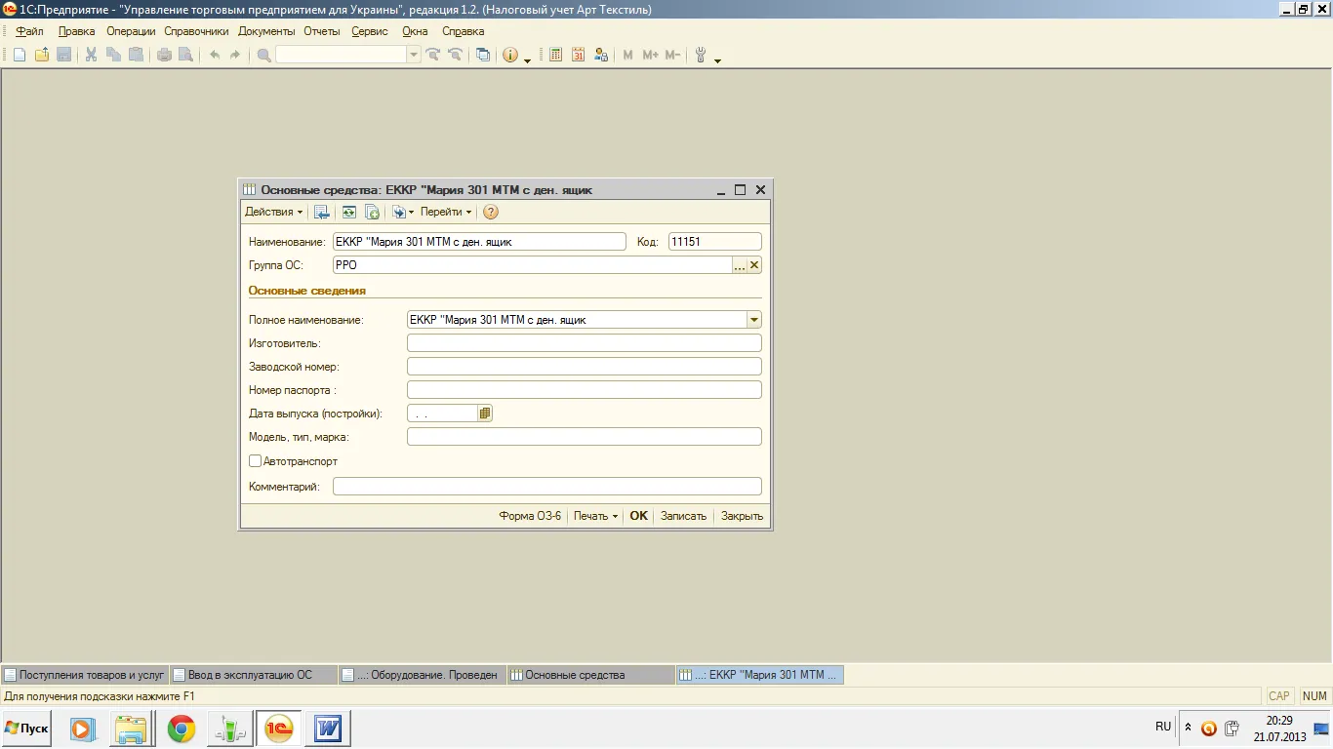Expand the Печать dropdown
Screen dimensions: 1333x749
pyautogui.click(x=595, y=516)
